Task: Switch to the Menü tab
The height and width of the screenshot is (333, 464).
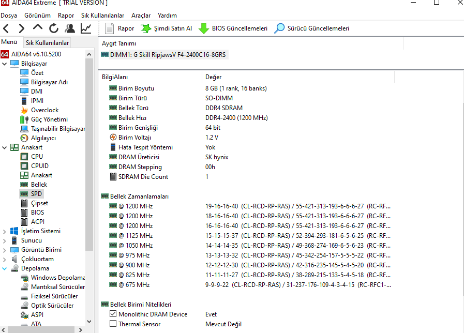Action: pos(9,42)
